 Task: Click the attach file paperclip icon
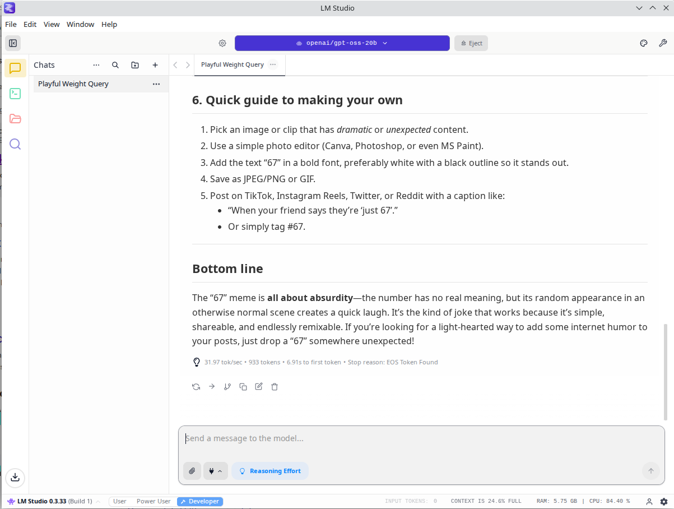(192, 471)
